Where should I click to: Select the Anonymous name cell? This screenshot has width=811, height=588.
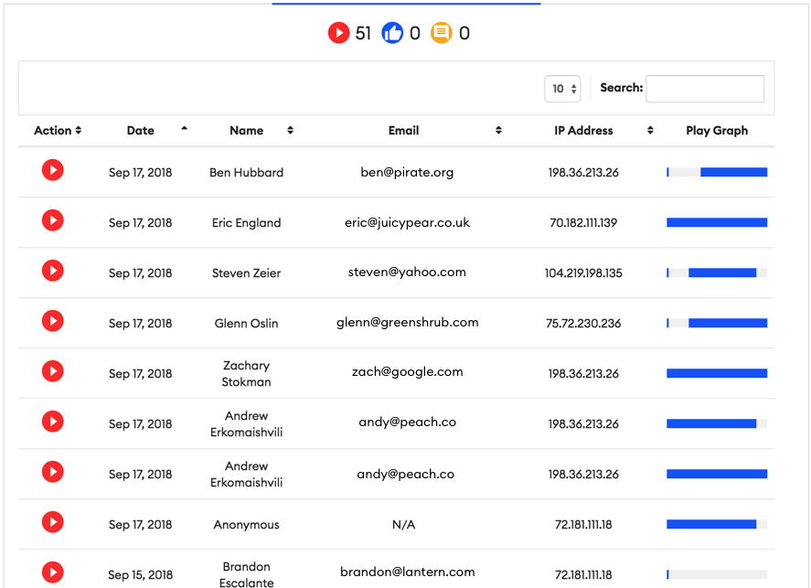tap(246, 524)
